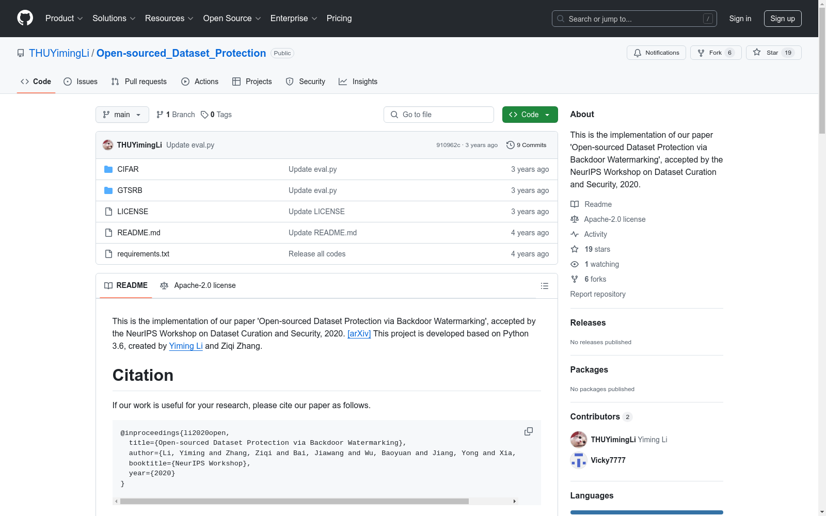The image size is (826, 516).
Task: Click the Search or jump to field
Action: pos(634,19)
